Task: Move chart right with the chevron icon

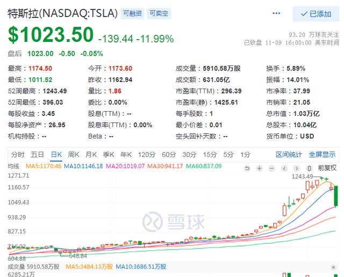Action: [x=297, y=169]
